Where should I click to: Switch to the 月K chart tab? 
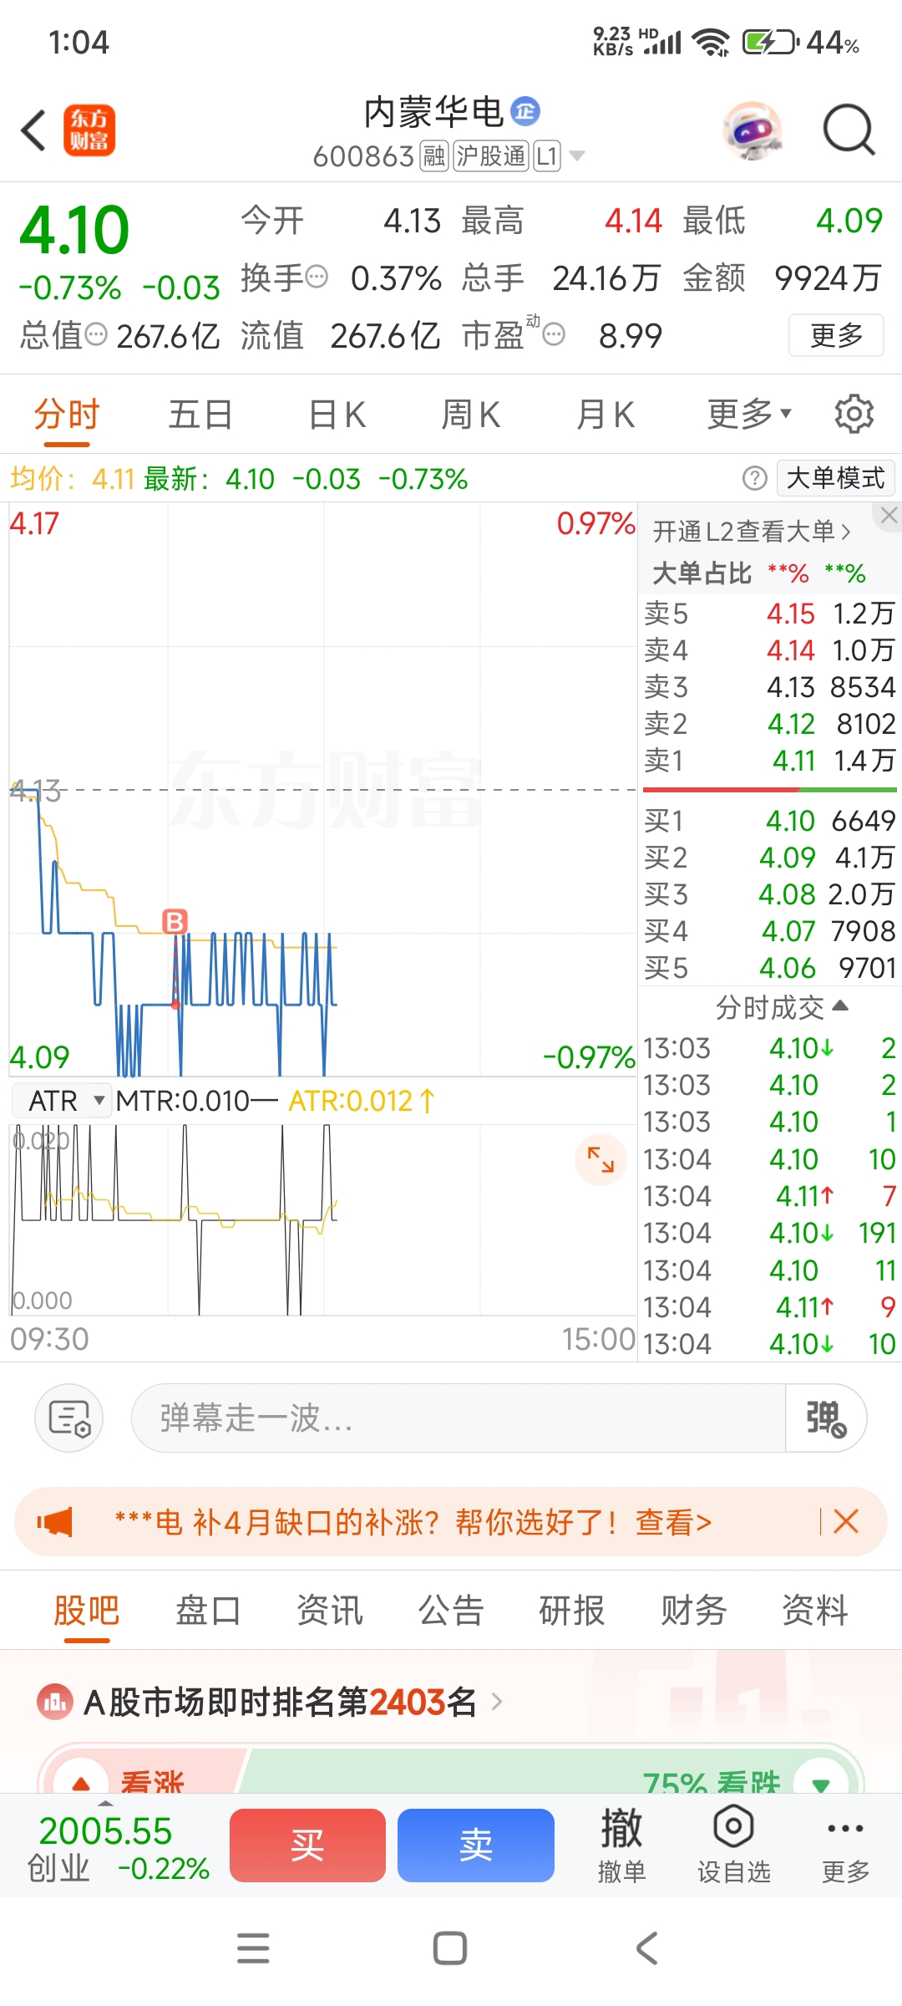tap(606, 414)
